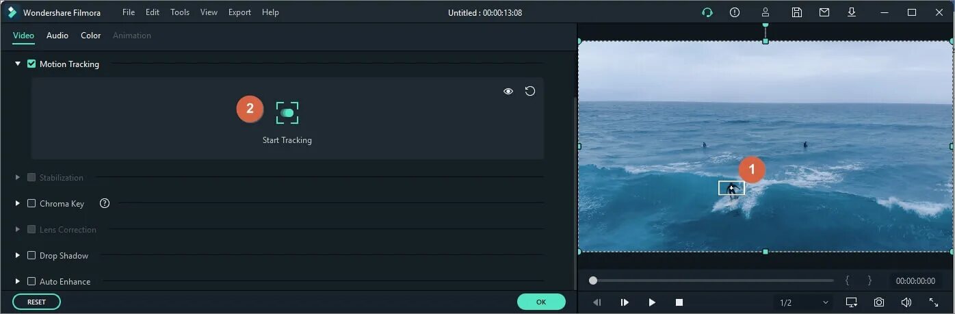This screenshot has height=314, width=955.
Task: Save the project with the disk icon
Action: coord(797,12)
